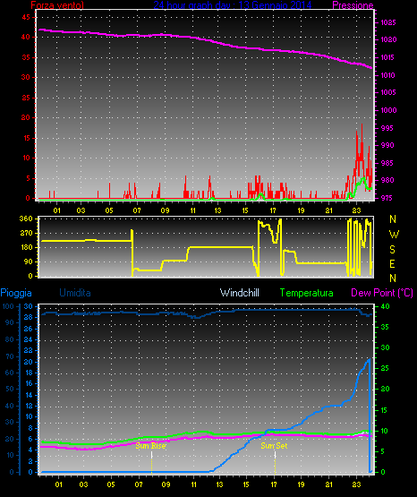Click the Pioggia legend label
This screenshot has height=497, width=417.
click(x=16, y=293)
